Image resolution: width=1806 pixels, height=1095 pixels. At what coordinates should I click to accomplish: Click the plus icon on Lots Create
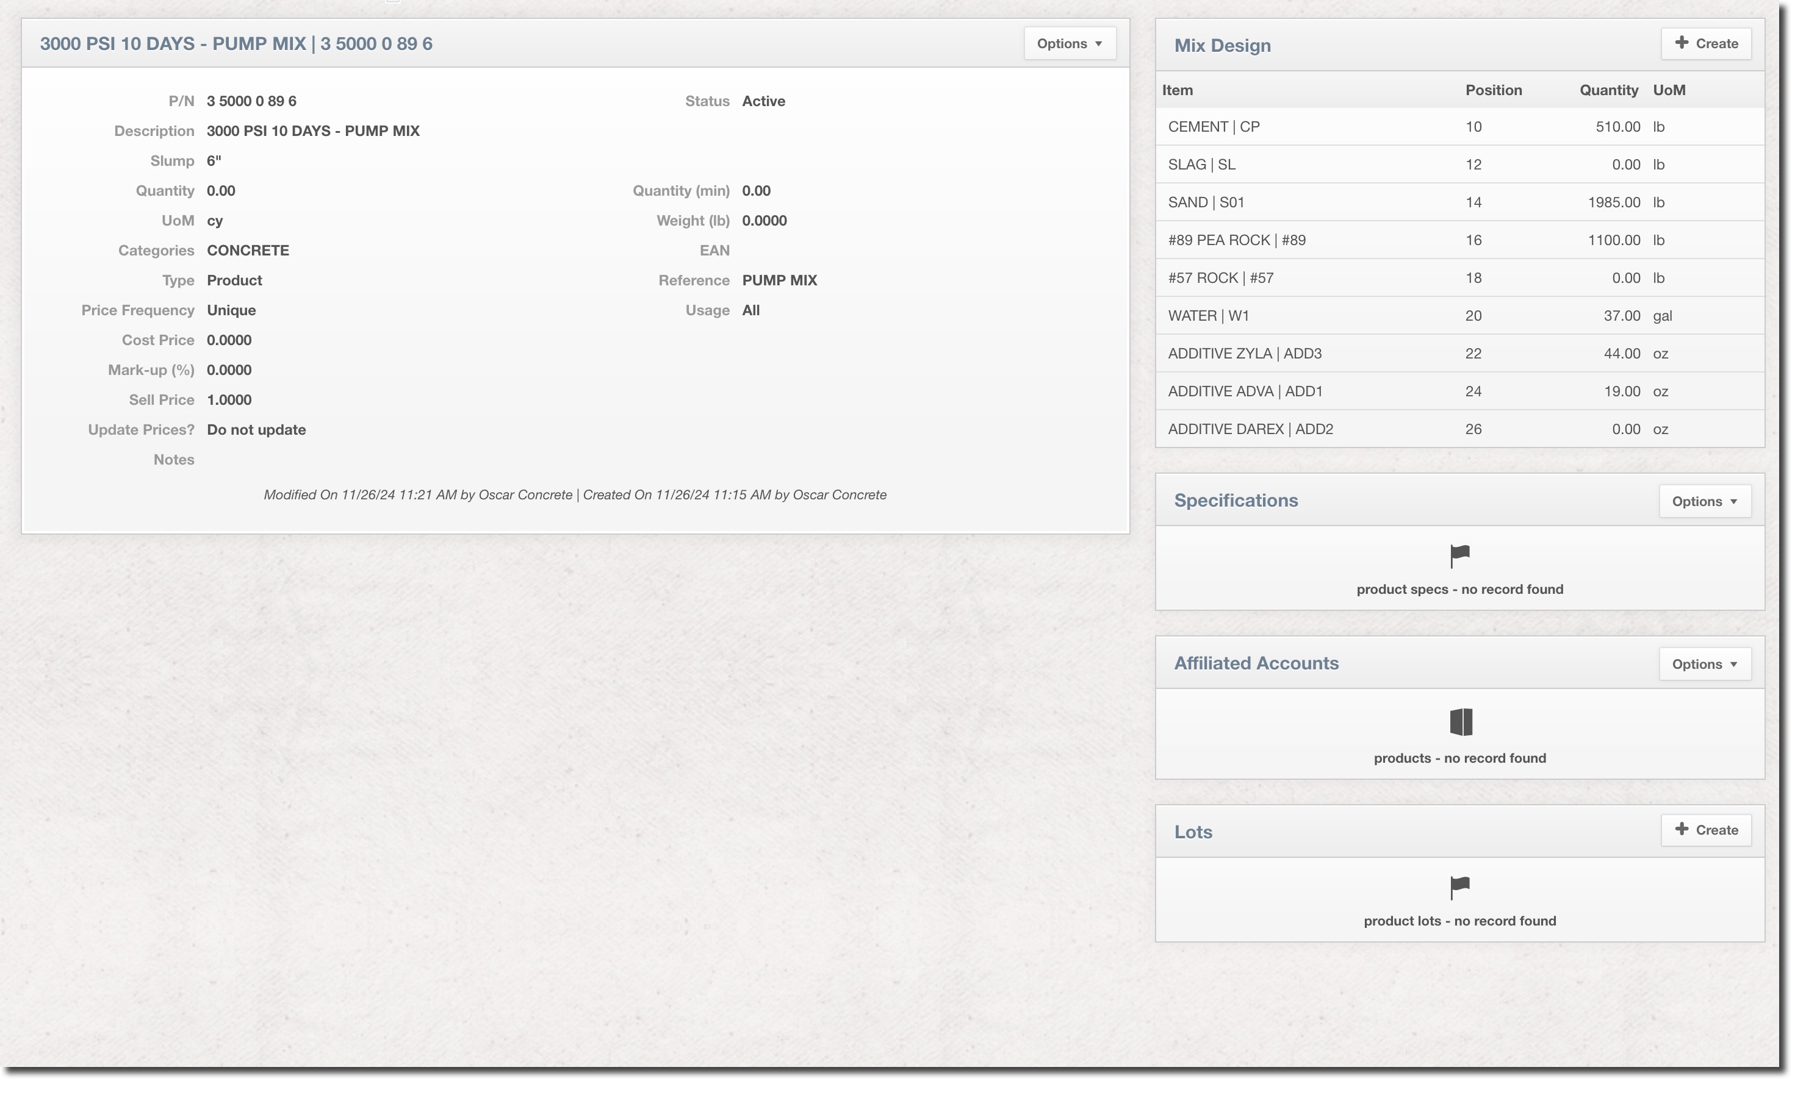tap(1682, 829)
